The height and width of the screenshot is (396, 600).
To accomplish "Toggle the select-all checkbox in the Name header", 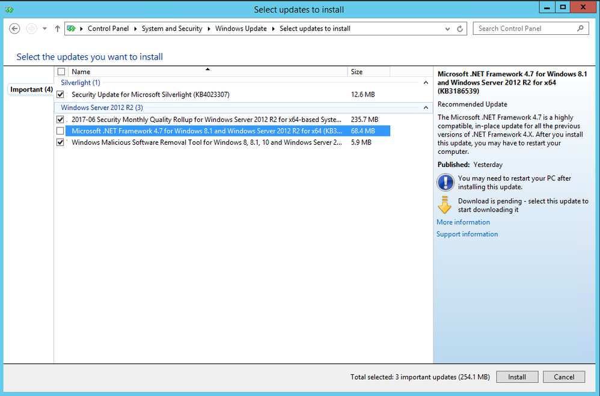I will [61, 71].
